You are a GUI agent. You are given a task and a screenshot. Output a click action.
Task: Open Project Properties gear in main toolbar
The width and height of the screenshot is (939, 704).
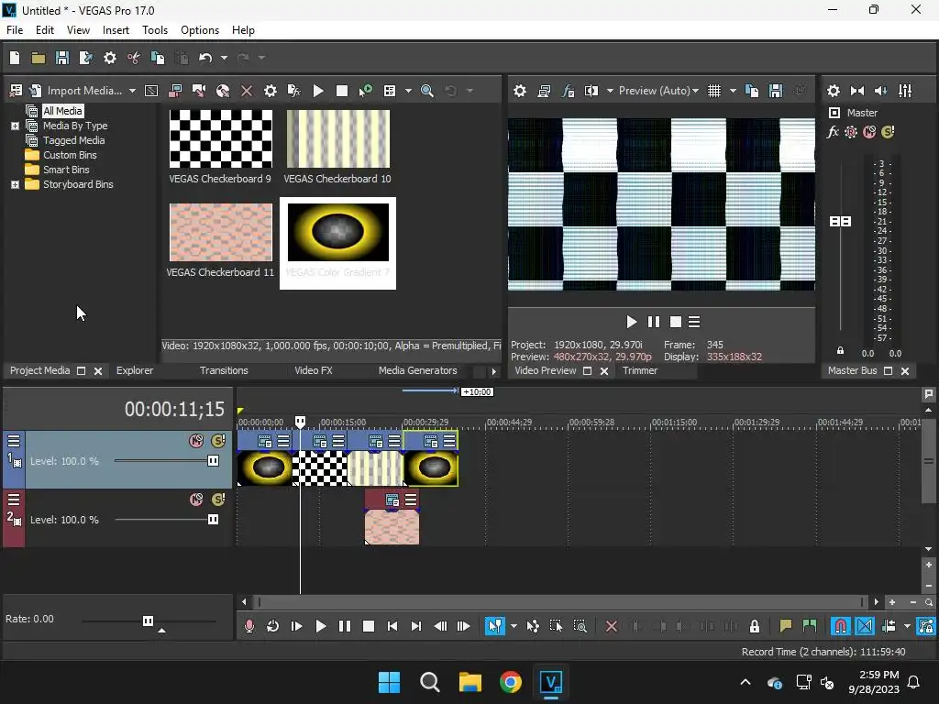coord(110,58)
